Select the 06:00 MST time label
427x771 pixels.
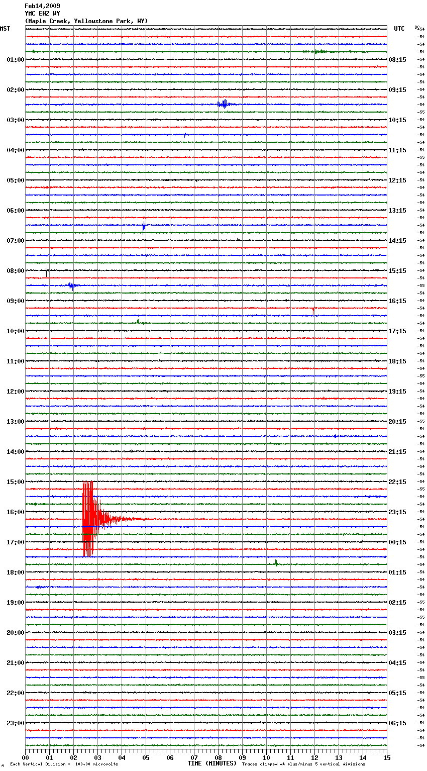(16, 211)
